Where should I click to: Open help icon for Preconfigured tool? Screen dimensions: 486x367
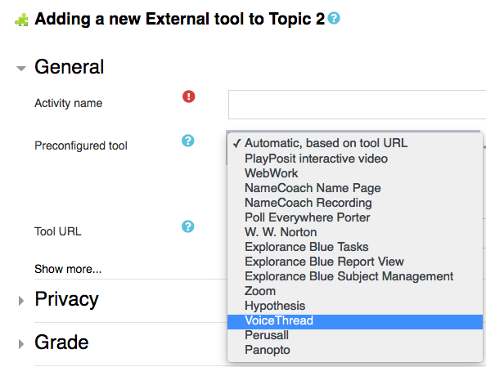188,141
